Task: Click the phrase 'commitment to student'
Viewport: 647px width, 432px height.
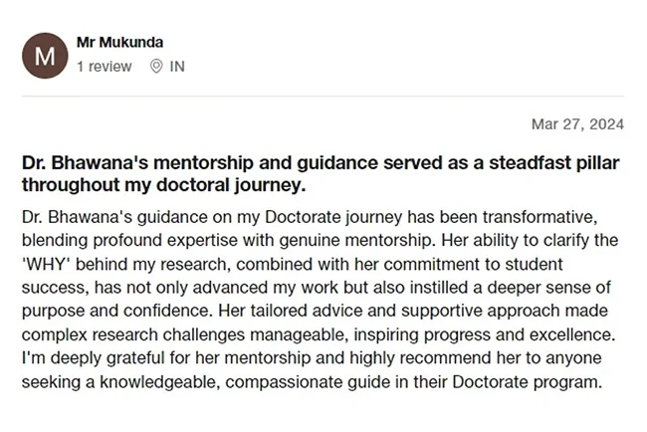Action: 475,261
